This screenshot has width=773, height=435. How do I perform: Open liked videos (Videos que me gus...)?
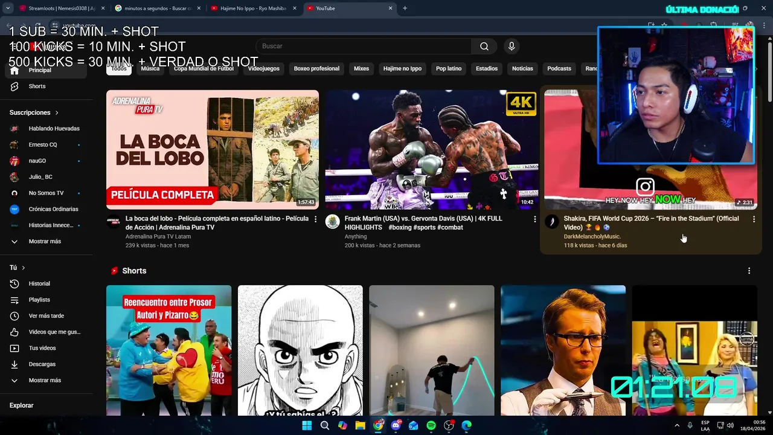point(46,332)
